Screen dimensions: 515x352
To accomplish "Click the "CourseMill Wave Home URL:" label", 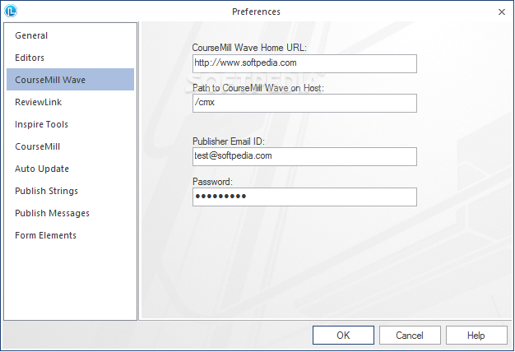I will coord(249,48).
